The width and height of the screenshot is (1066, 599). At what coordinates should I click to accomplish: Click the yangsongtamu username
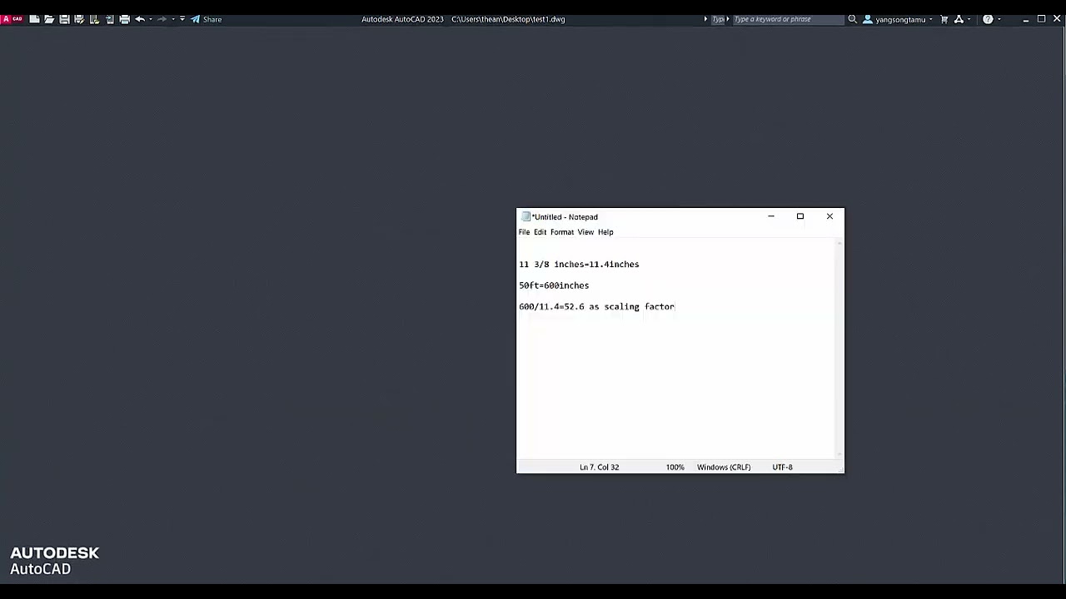point(900,19)
